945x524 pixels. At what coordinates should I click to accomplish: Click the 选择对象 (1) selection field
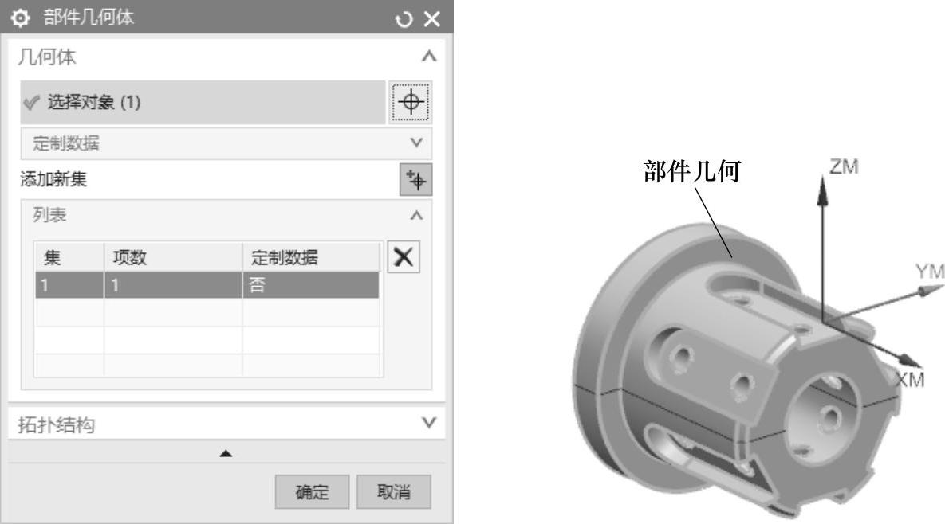(x=203, y=102)
